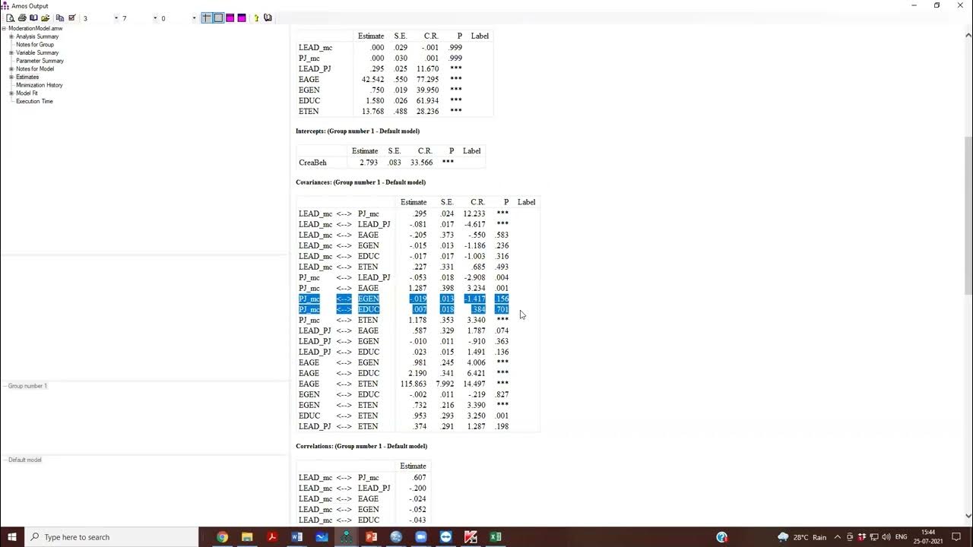The height and width of the screenshot is (547, 973).
Task: Open a file with the folder icon
Action: (x=46, y=17)
